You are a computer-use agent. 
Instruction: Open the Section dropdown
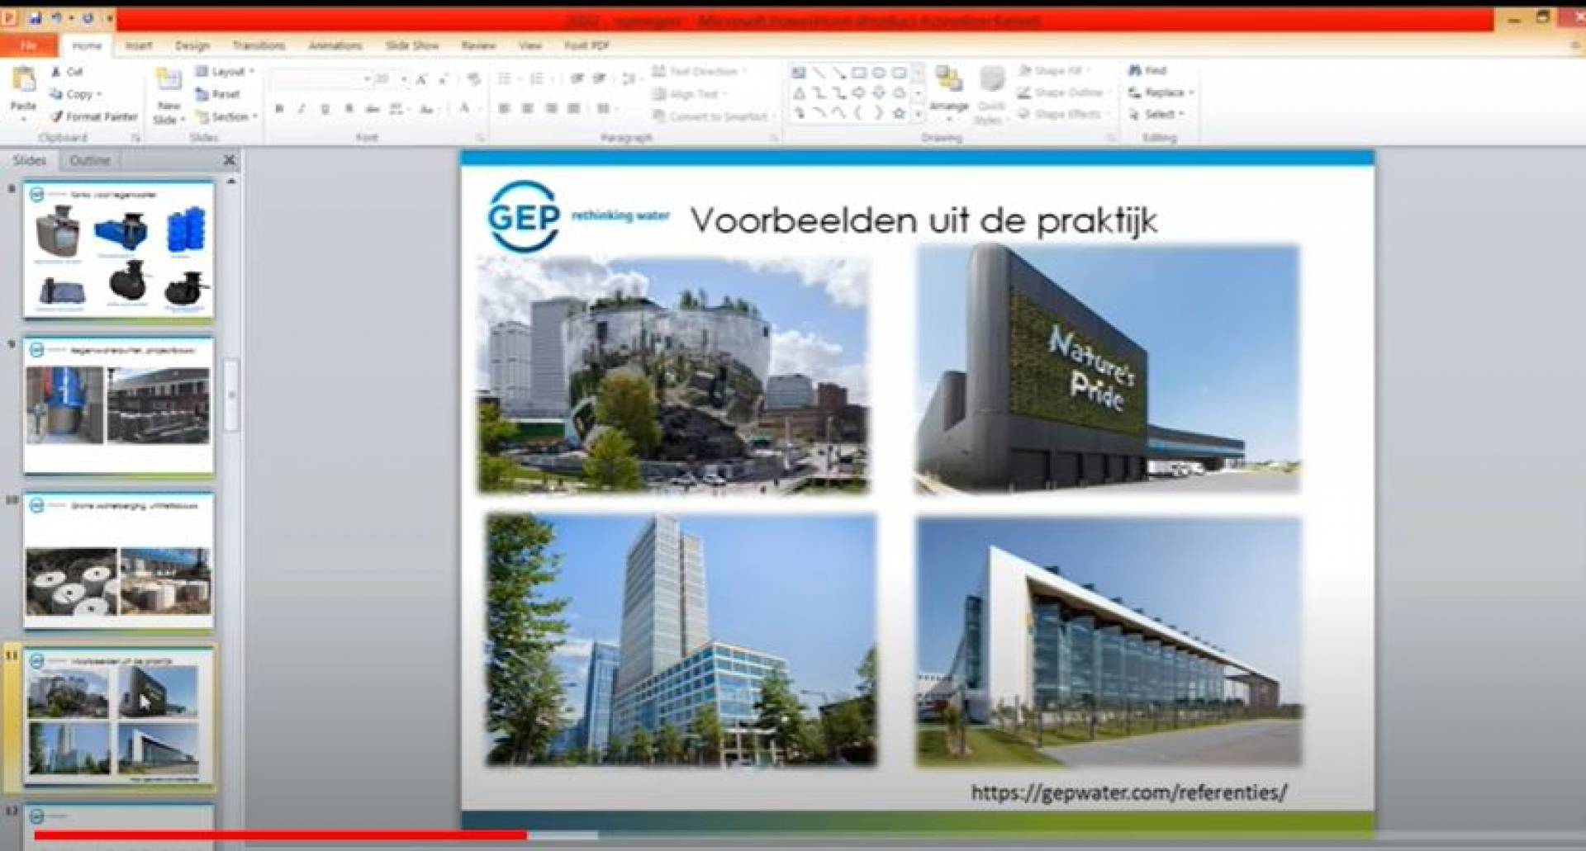coord(226,117)
